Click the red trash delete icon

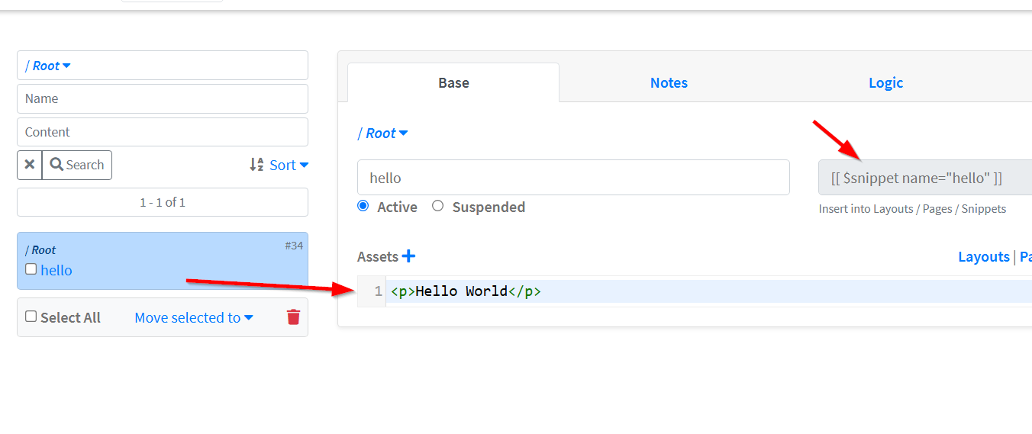[x=293, y=317]
